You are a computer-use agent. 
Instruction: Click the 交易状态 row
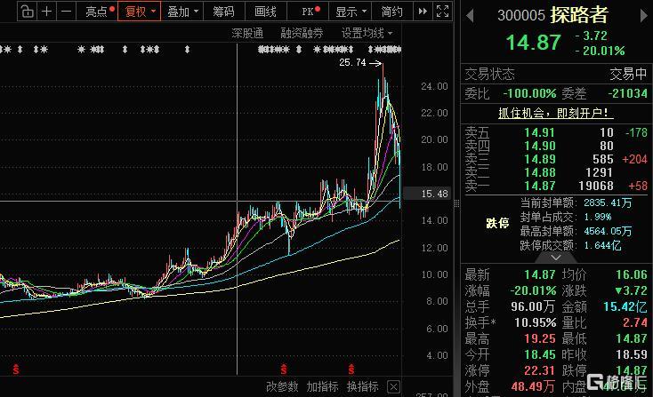pyautogui.click(x=555, y=74)
